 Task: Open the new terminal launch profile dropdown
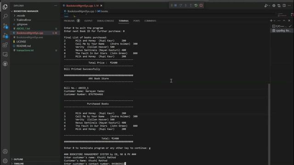(x=275, y=21)
